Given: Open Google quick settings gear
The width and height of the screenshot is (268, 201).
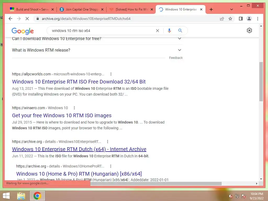Looking at the screenshot, I should coord(249,30).
